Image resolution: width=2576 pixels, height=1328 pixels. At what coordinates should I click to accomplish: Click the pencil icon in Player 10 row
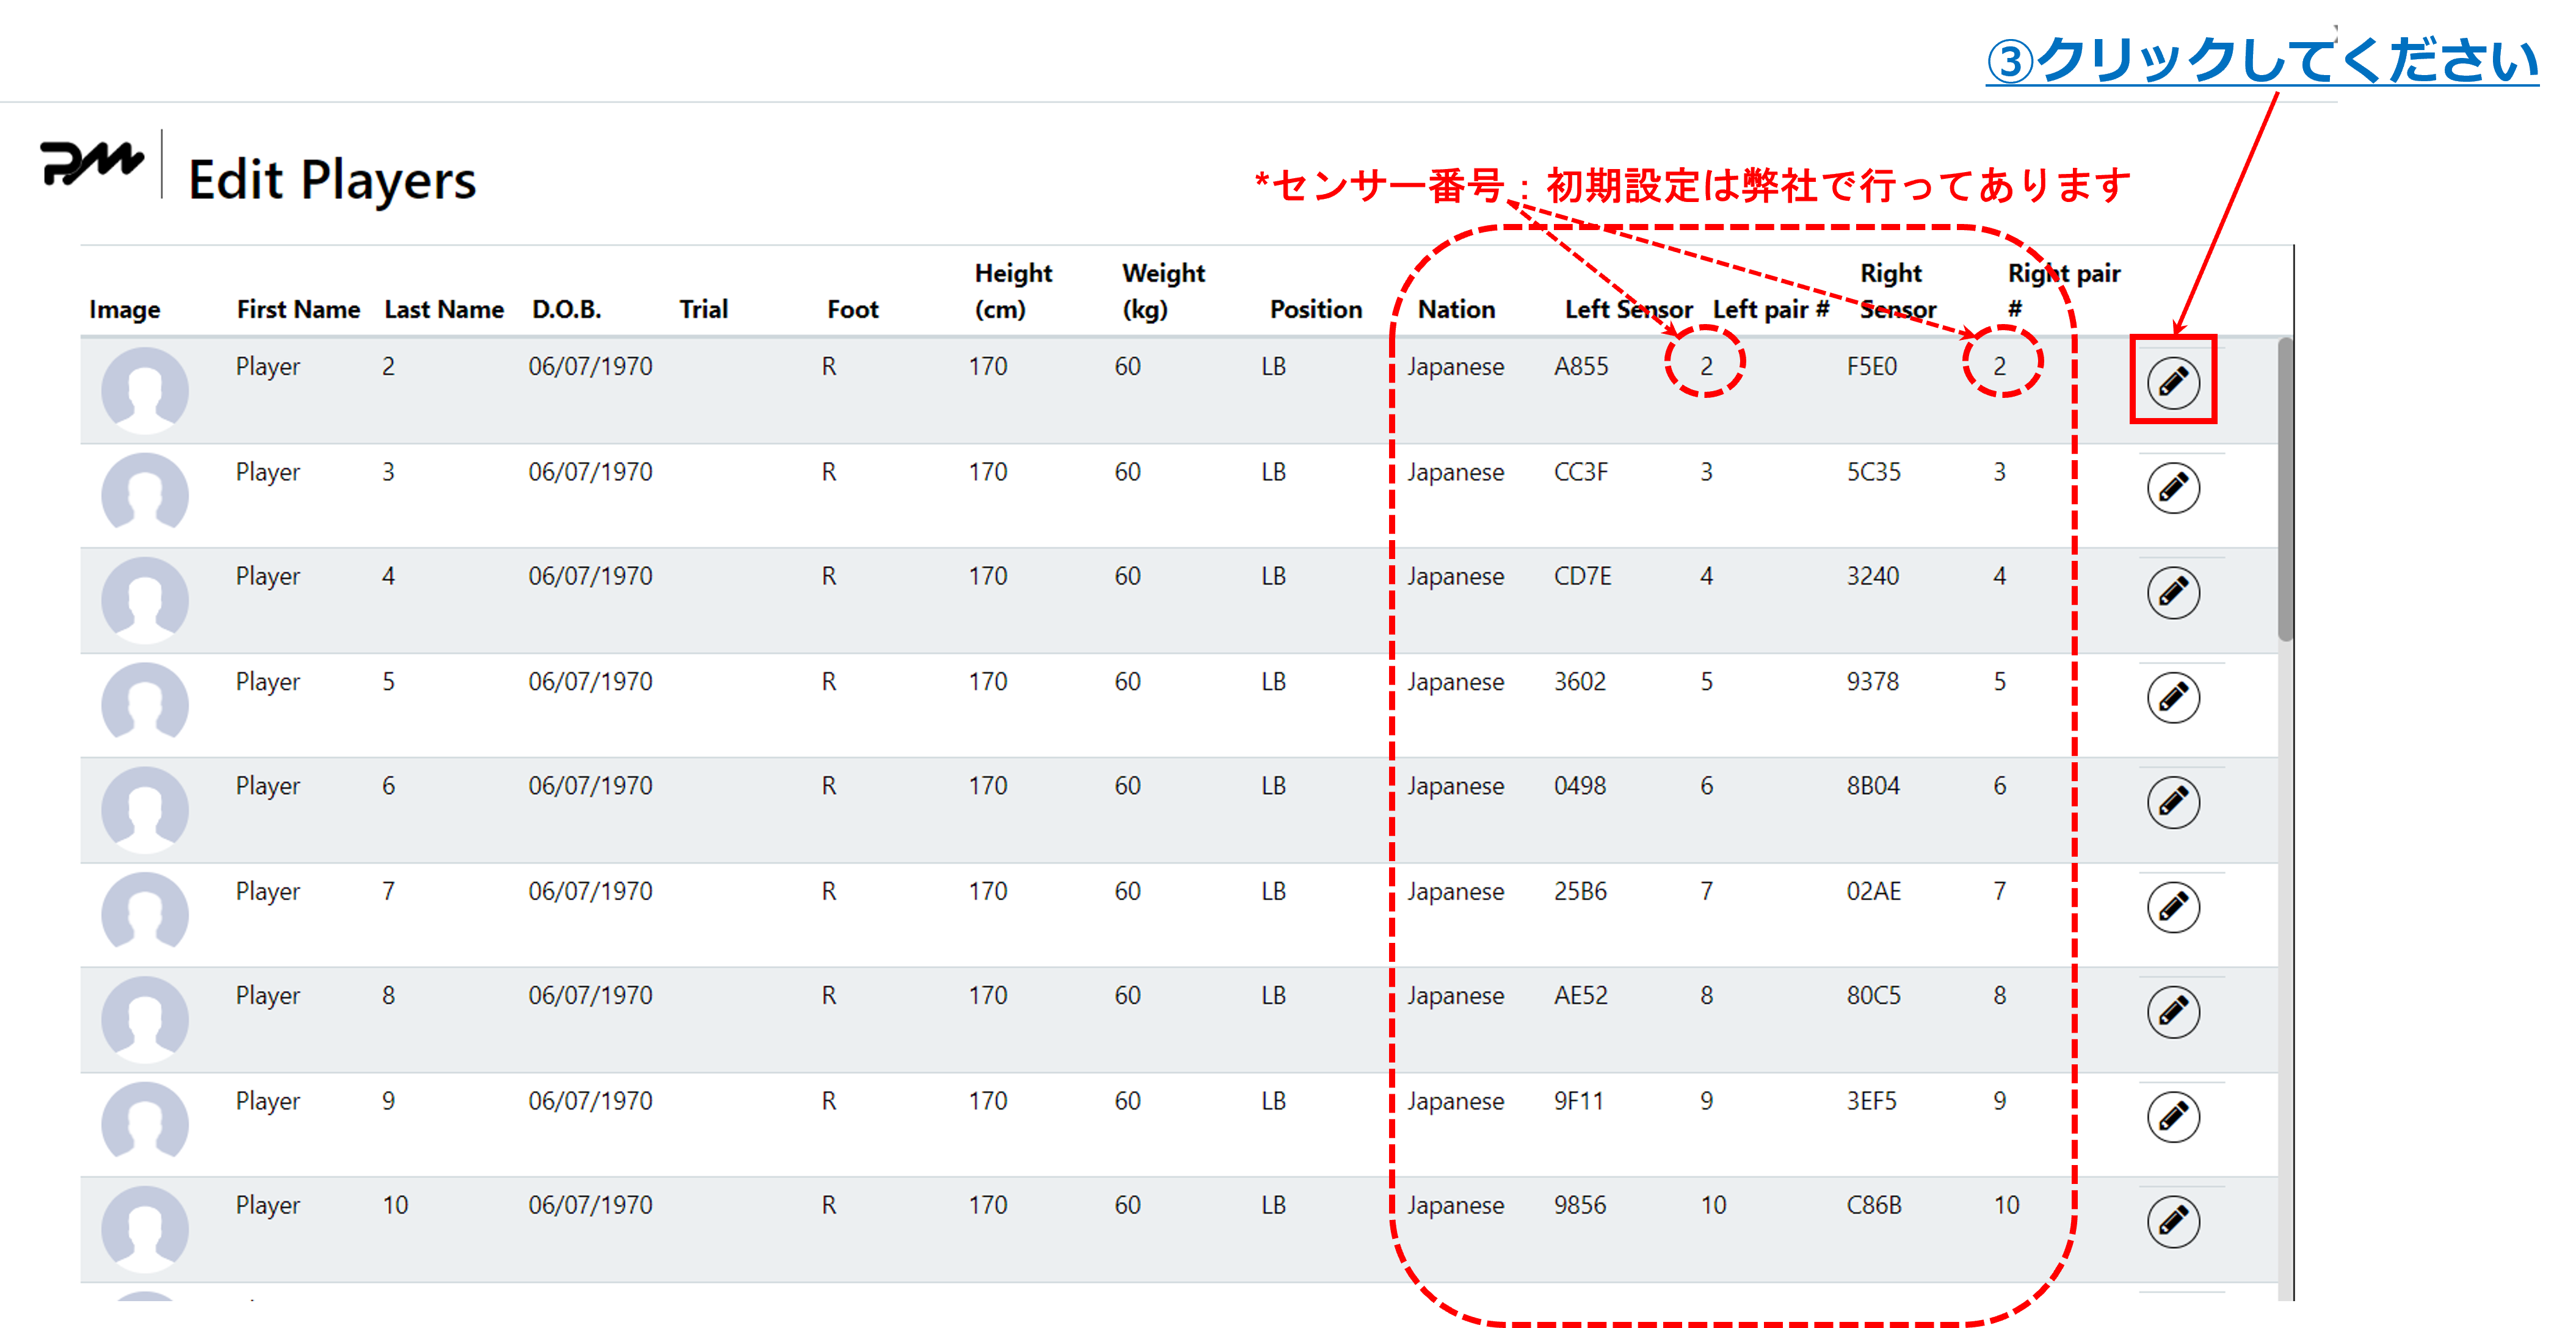2172,1222
